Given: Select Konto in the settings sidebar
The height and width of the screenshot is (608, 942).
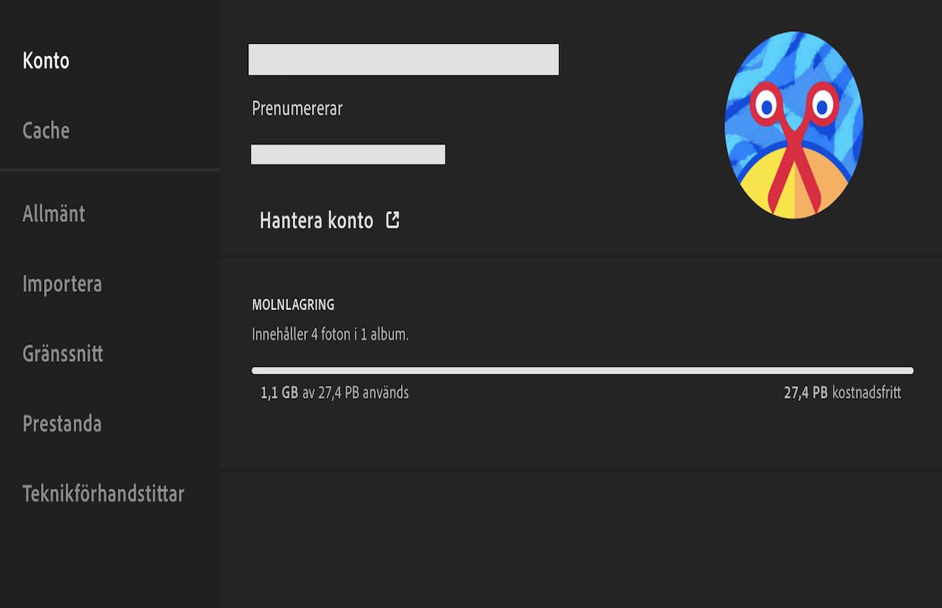Looking at the screenshot, I should (x=46, y=60).
